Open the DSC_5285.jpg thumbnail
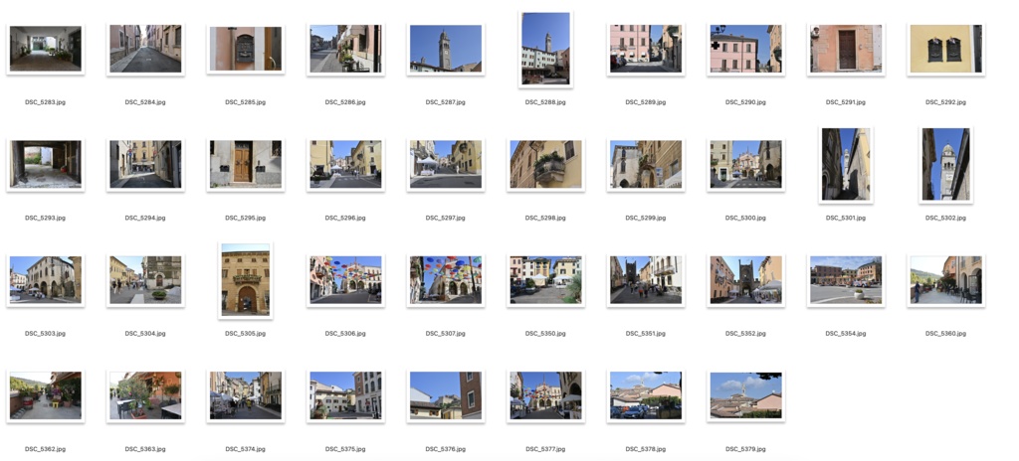The width and height of the screenshot is (1019, 461). tap(246, 49)
